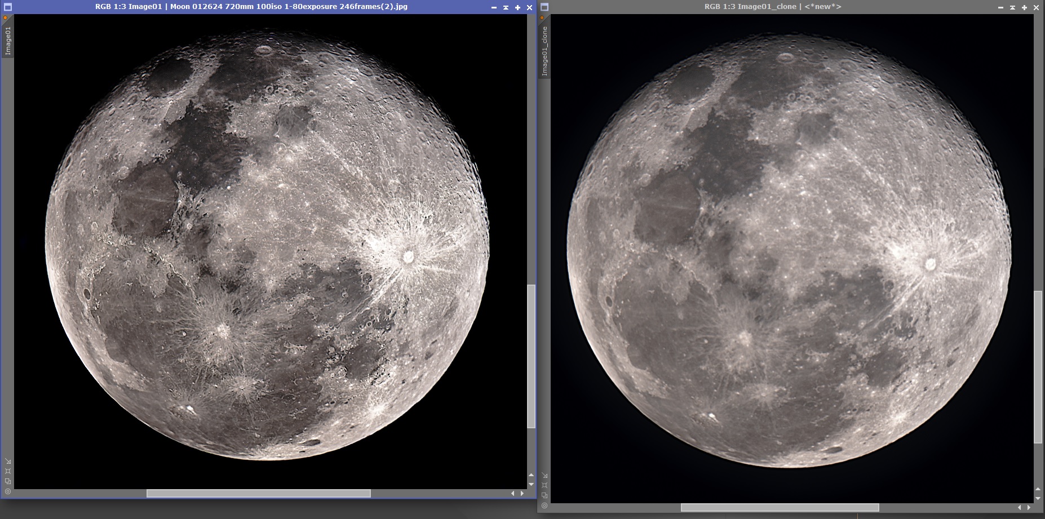Click the resize arrow icon in Image01 window
The height and width of the screenshot is (519, 1045).
pyautogui.click(x=7, y=461)
